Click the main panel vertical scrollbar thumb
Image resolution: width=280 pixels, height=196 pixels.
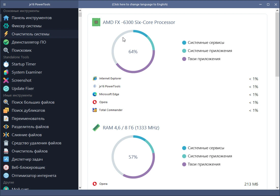pos(277,45)
